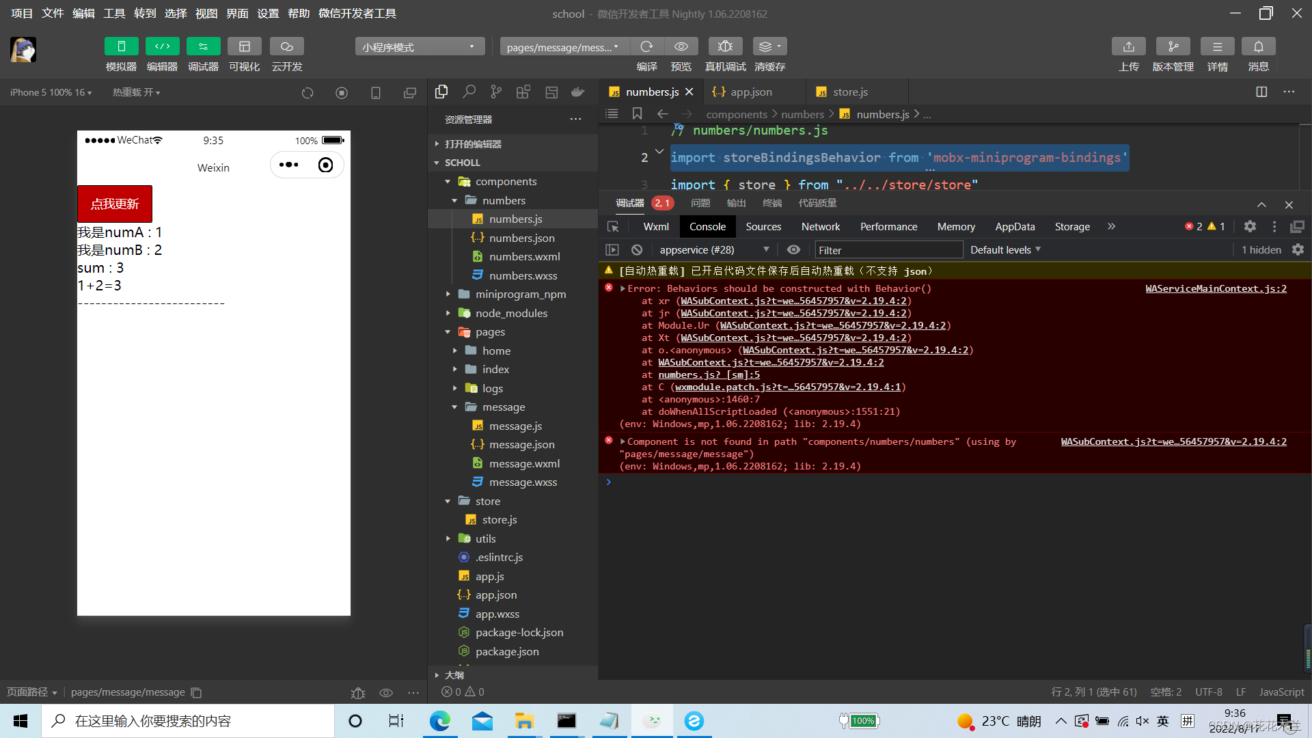Toggle 热重载 hot reload setting

(x=136, y=92)
